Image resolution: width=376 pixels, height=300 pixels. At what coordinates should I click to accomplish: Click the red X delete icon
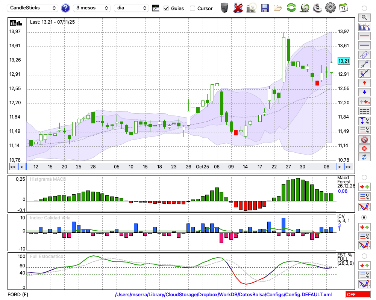238,8
